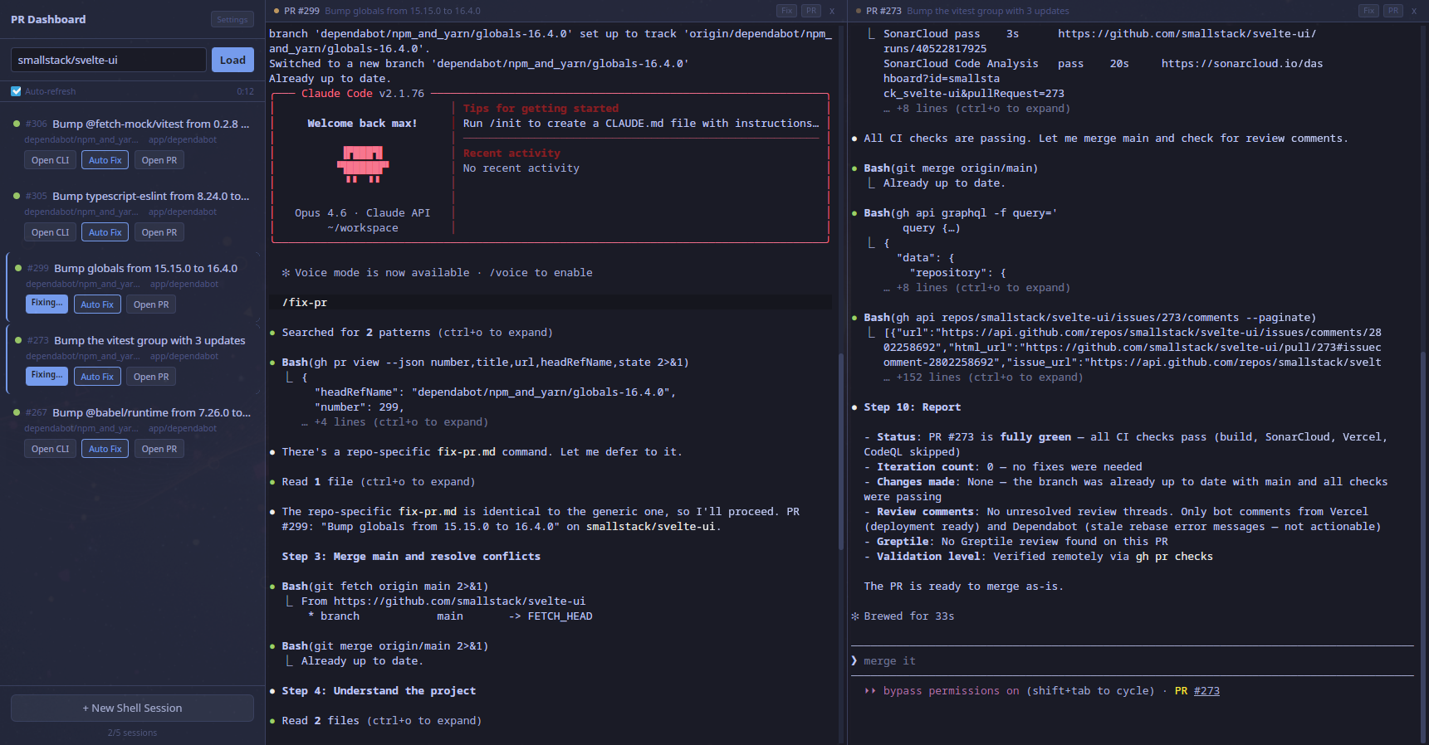Click 'bypass permissions on' mode indicator

coord(951,691)
